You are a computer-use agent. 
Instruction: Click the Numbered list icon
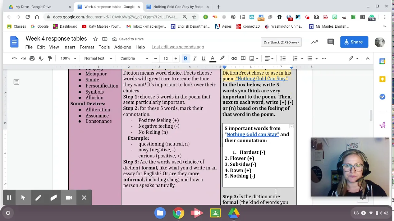coord(295,58)
